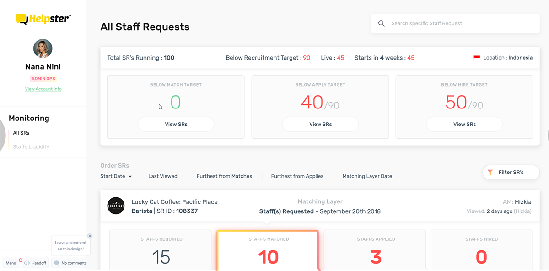Image resolution: width=549 pixels, height=271 pixels.
Task: Sort SRs by Furthest from Matches
Action: [224, 176]
